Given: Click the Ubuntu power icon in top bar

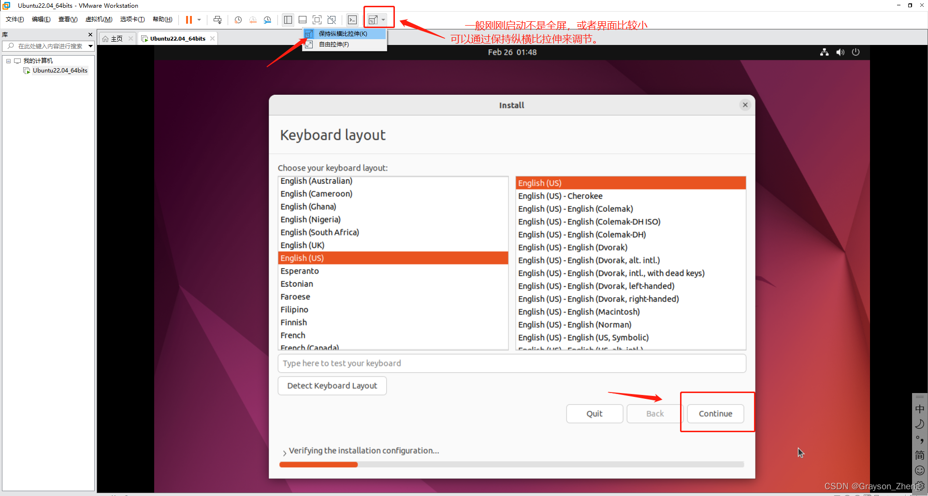Looking at the screenshot, I should (x=855, y=52).
